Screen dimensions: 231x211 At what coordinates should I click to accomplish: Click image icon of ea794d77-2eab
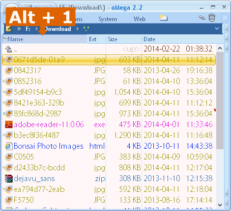click(x=9, y=189)
